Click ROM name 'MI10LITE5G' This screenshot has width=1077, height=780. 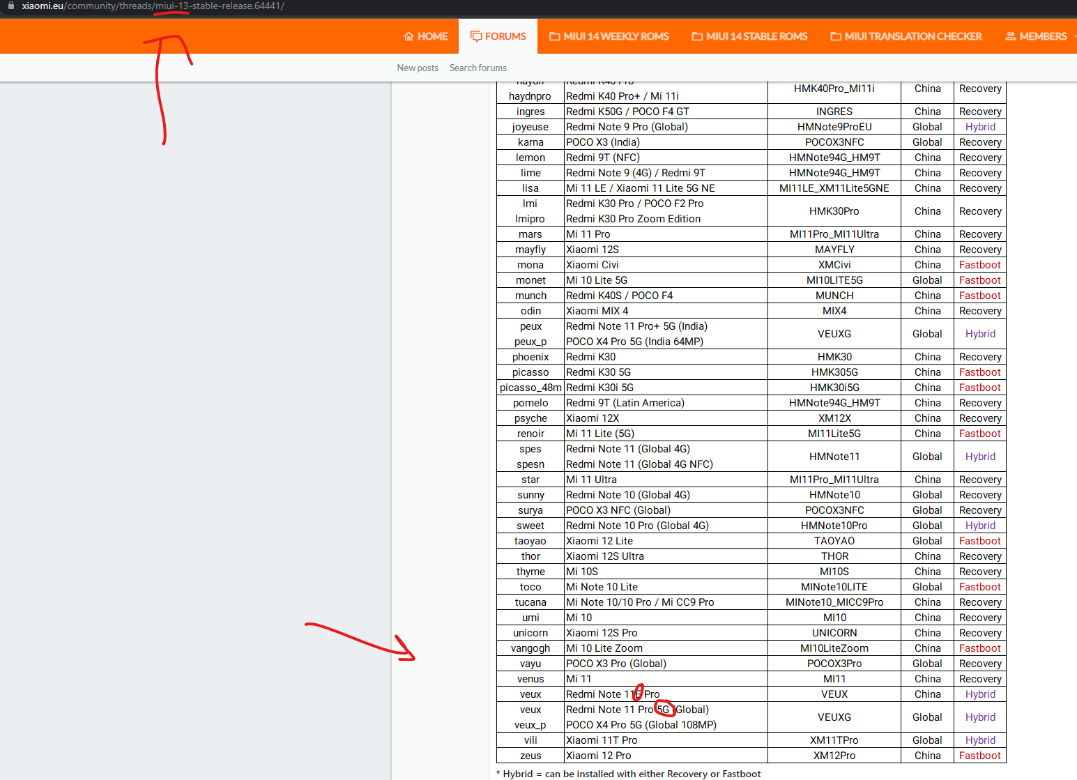[x=834, y=280]
